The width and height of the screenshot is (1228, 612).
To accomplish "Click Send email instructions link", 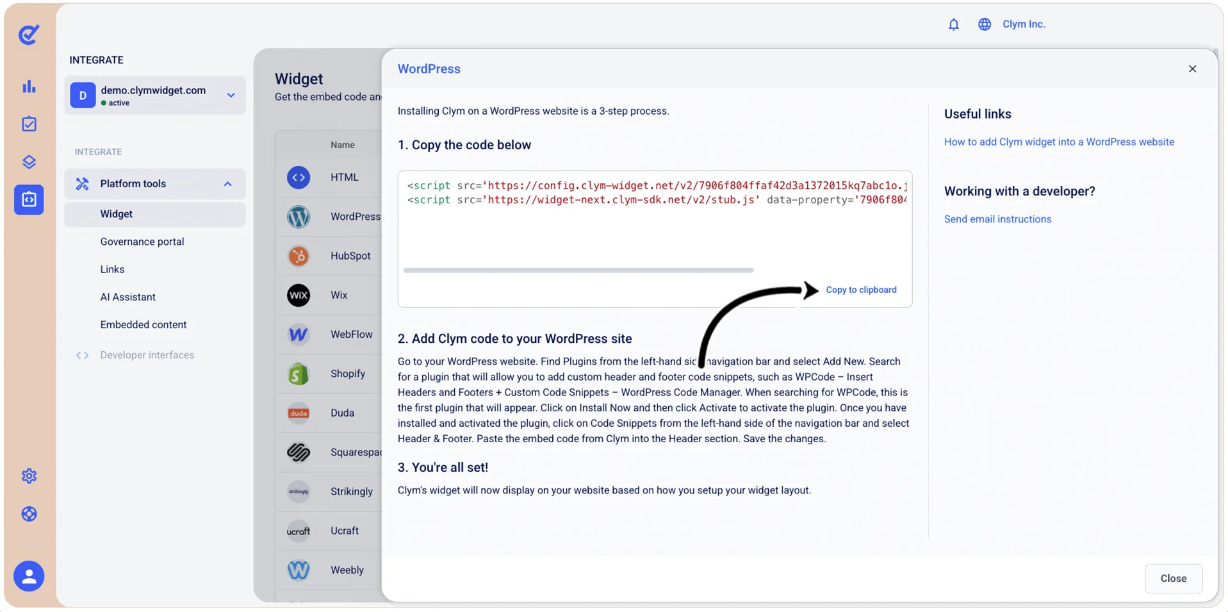I will tap(997, 219).
